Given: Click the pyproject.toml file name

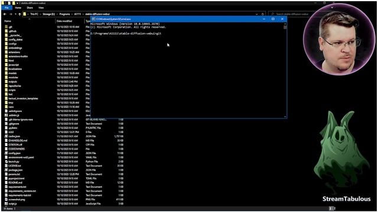Looking at the screenshot, I should 17,178.
